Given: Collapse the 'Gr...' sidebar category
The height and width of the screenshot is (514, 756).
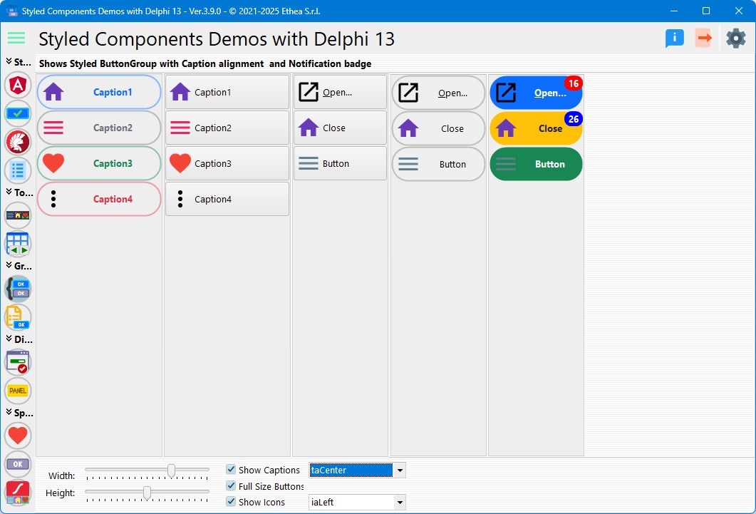Looking at the screenshot, I should click(9, 265).
